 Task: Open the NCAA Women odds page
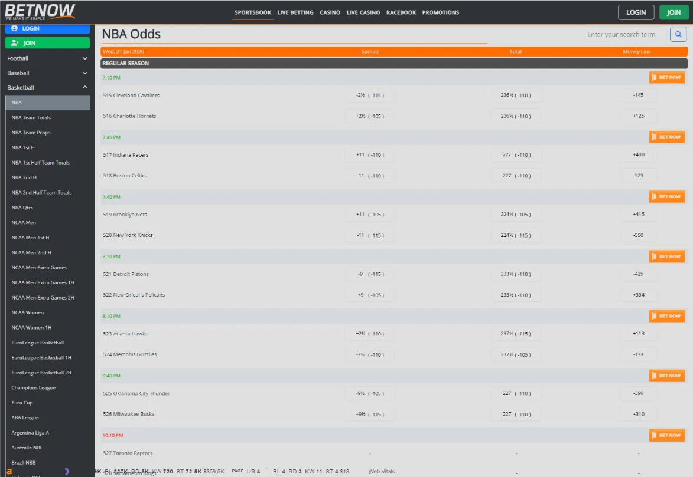click(x=28, y=312)
